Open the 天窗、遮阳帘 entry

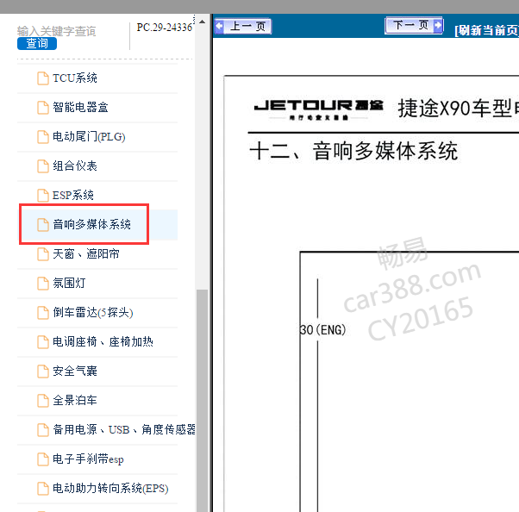[86, 254]
